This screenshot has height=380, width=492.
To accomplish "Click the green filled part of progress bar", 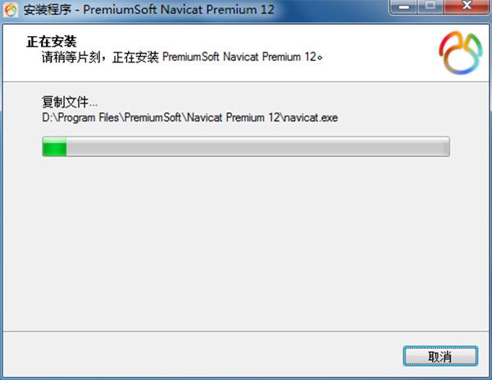I will [55, 146].
